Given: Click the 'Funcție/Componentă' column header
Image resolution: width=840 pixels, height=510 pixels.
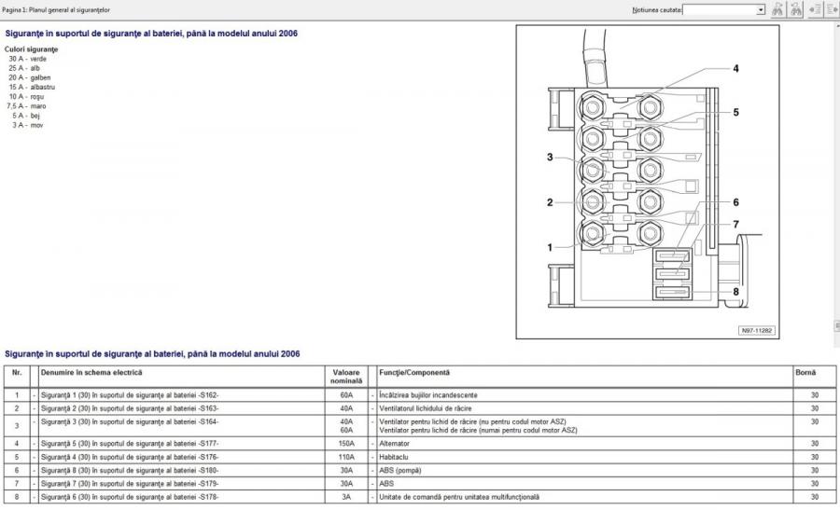Looking at the screenshot, I should click(x=413, y=372).
